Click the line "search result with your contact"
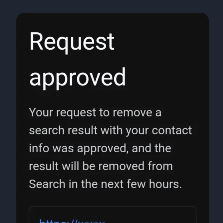This screenshot has height=223, width=223. pos(110,130)
